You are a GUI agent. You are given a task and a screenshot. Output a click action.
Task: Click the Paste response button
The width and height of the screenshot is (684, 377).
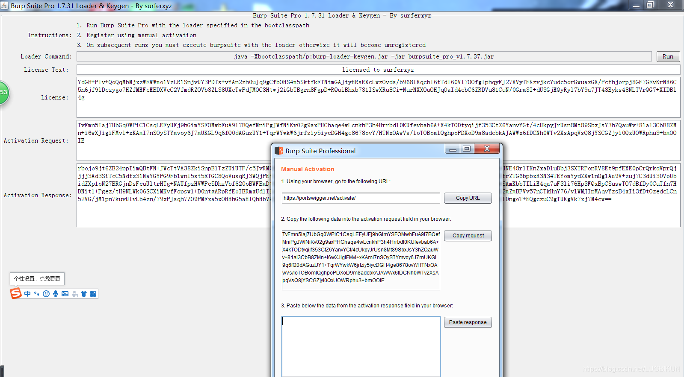pos(468,322)
